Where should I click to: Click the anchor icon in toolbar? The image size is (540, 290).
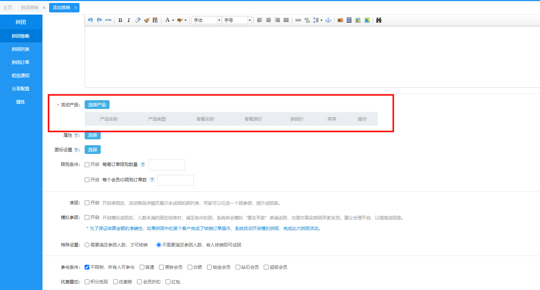328,20
